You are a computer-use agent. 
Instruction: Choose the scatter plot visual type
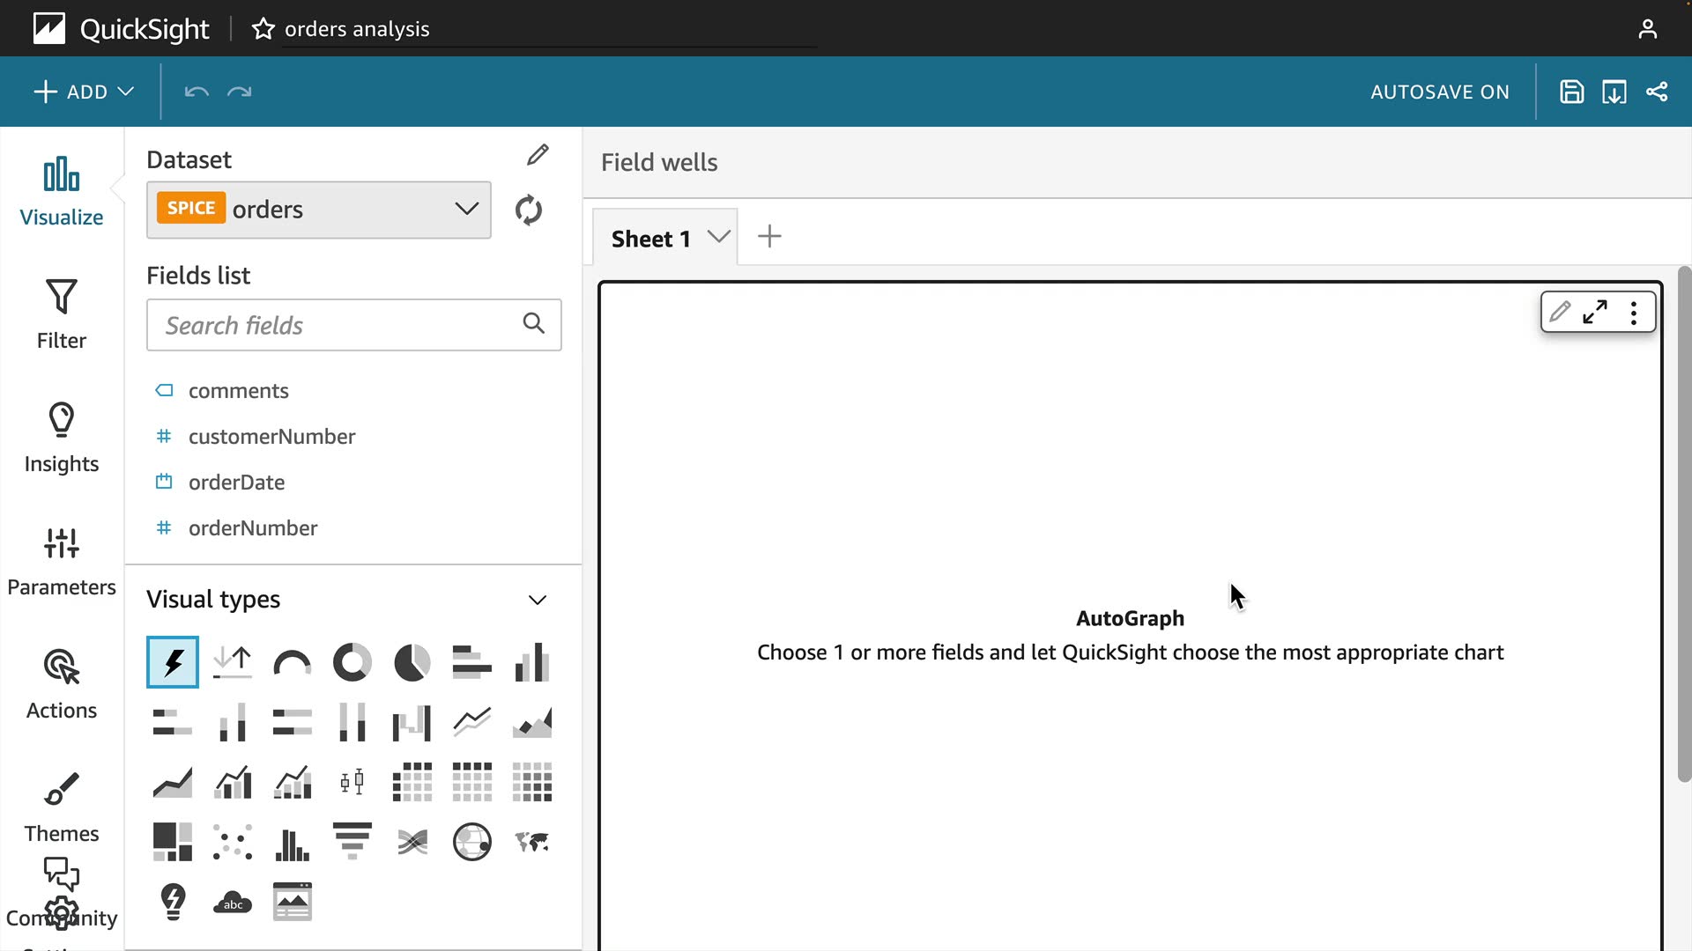coord(233,842)
